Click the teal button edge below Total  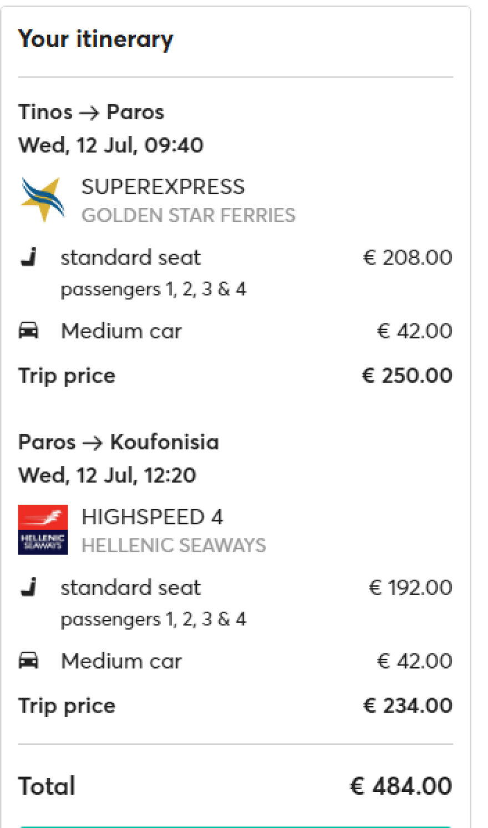click(236, 826)
